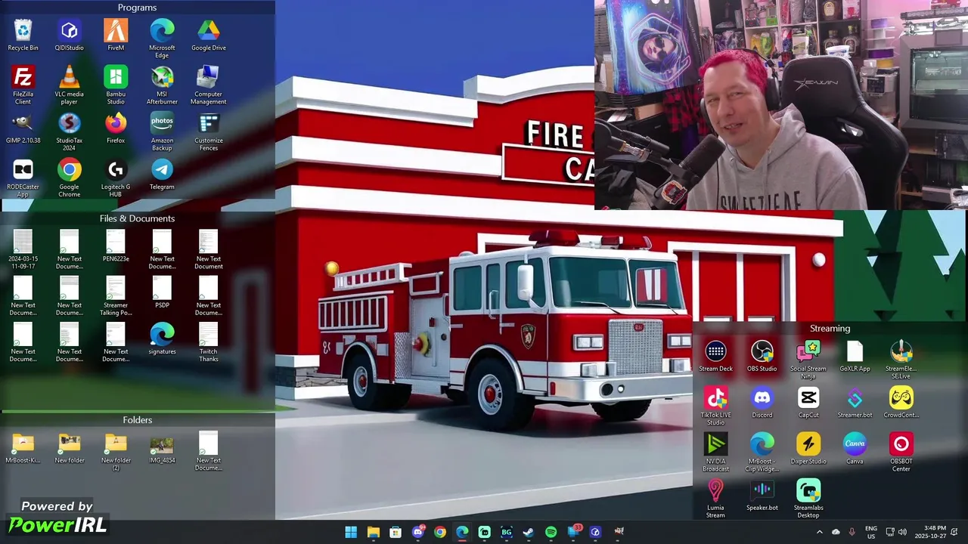Open TikTok LIVE Studio
Image resolution: width=968 pixels, height=544 pixels.
pyautogui.click(x=715, y=406)
